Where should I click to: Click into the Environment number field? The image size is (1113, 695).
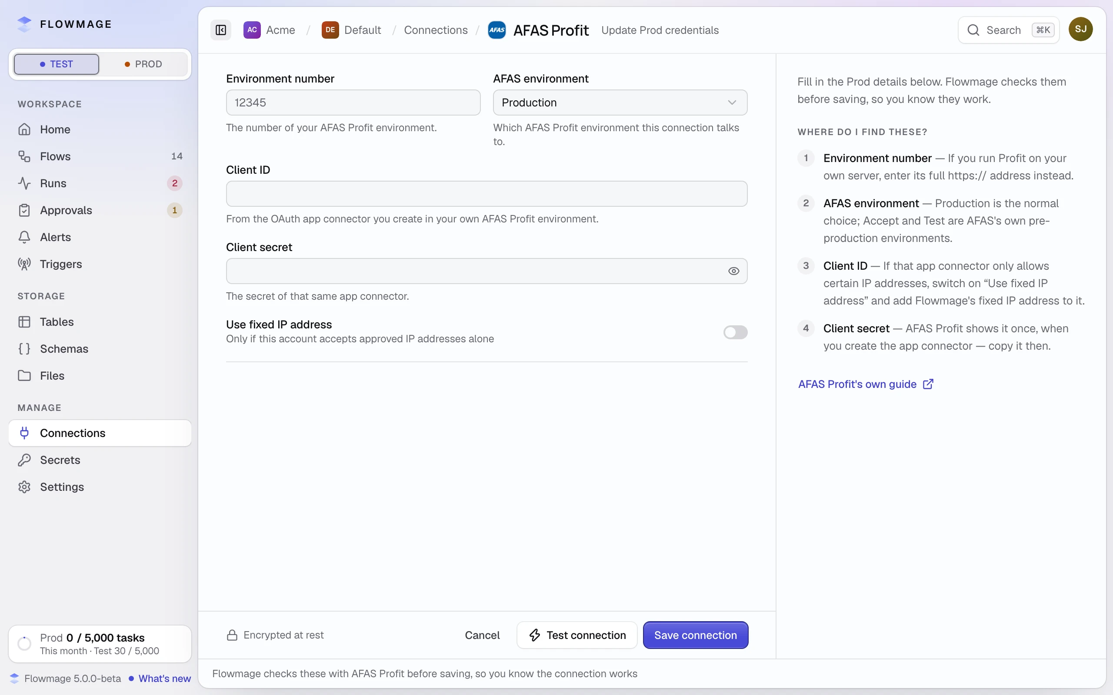(353, 103)
